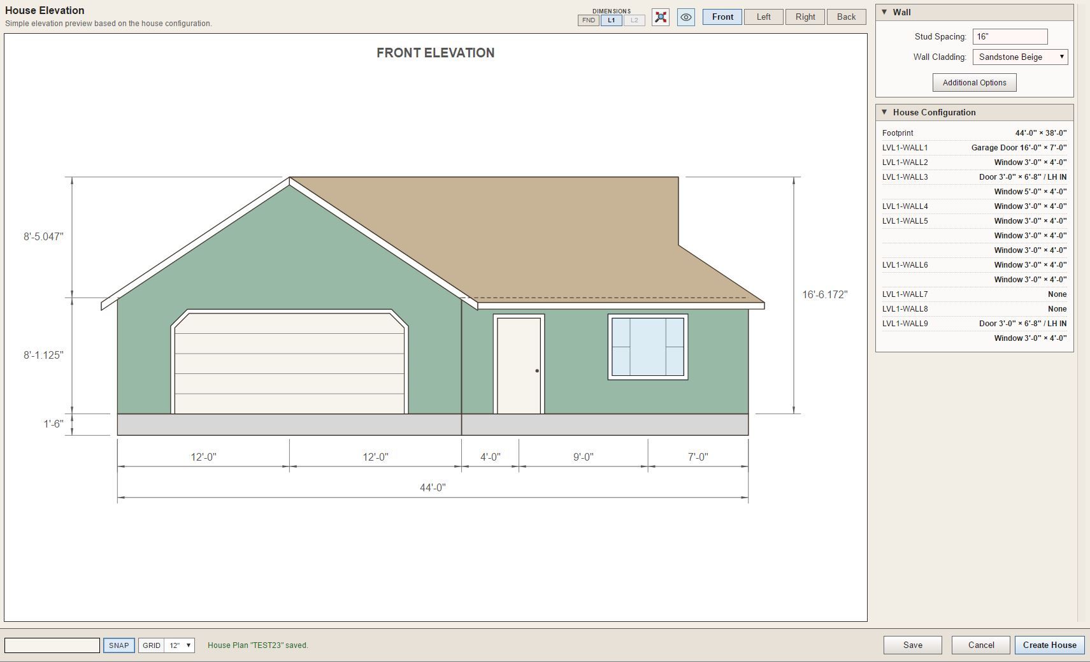Toggle the SNAP button

(119, 645)
